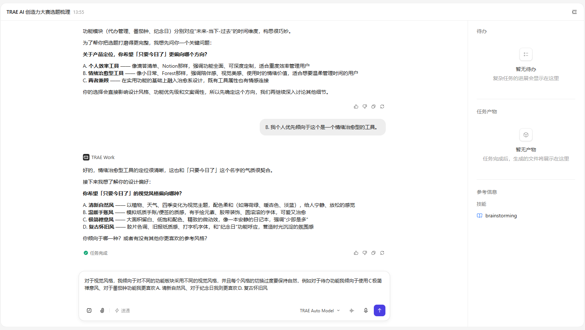This screenshot has width=585, height=330.
Task: Click the 任务完成 status label
Action: click(99, 253)
